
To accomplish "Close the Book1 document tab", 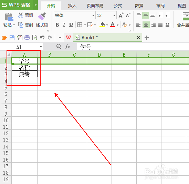I will (138, 38).
